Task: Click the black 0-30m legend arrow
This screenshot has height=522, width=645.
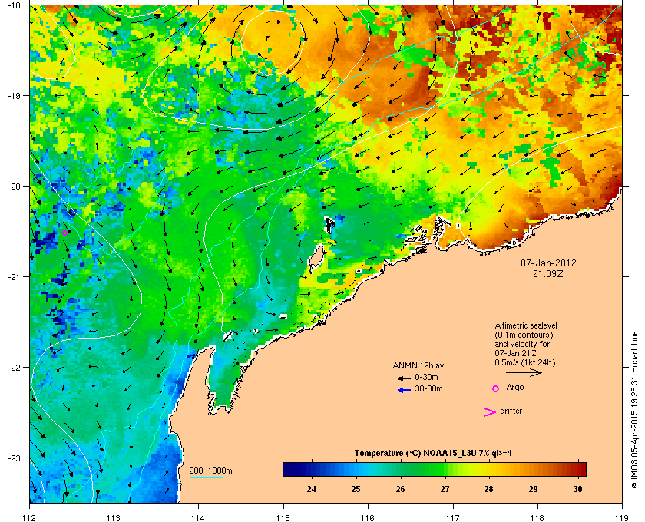Action: point(404,378)
